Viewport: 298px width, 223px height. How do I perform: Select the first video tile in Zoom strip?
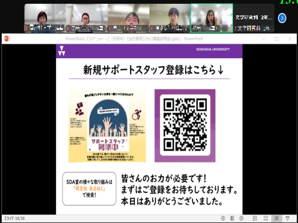click(x=45, y=18)
